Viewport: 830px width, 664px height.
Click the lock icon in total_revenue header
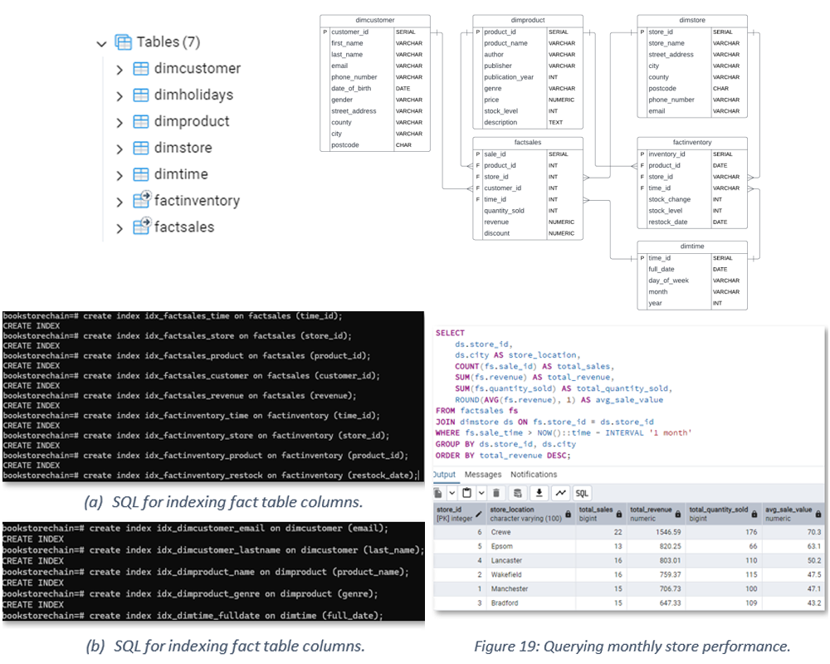[x=677, y=514]
